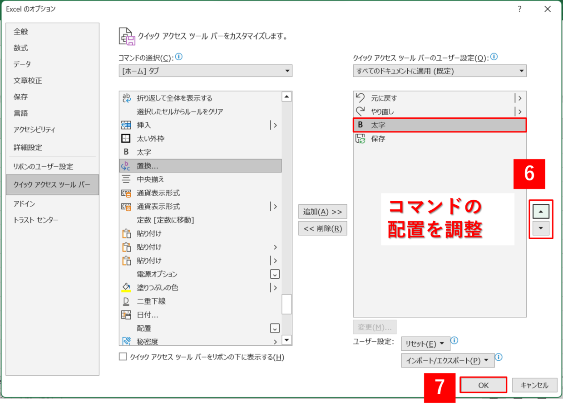Viewport: 563px width, 411px height.
Task: Click the << 削除(R) button
Action: [323, 228]
